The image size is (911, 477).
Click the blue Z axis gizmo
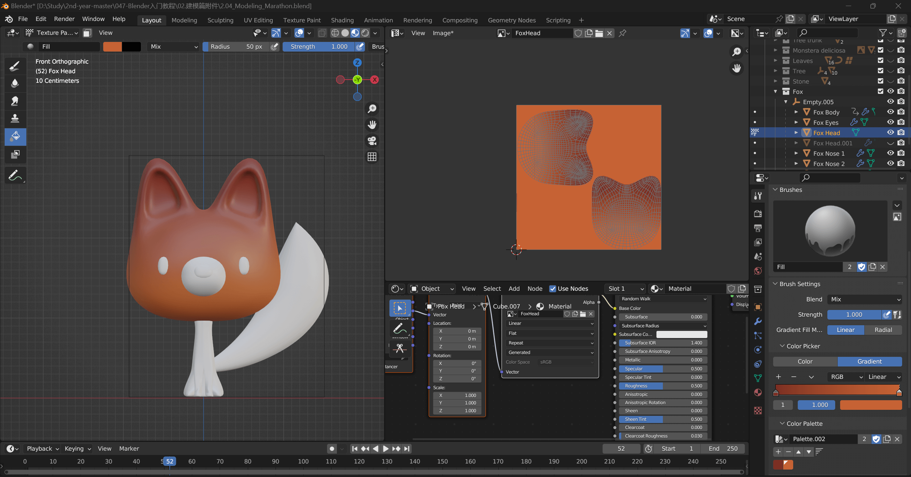(x=357, y=63)
